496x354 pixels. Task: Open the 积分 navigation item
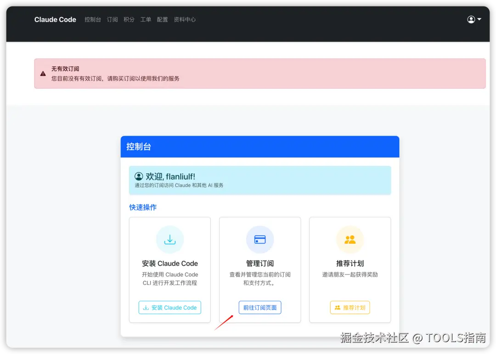(x=129, y=20)
